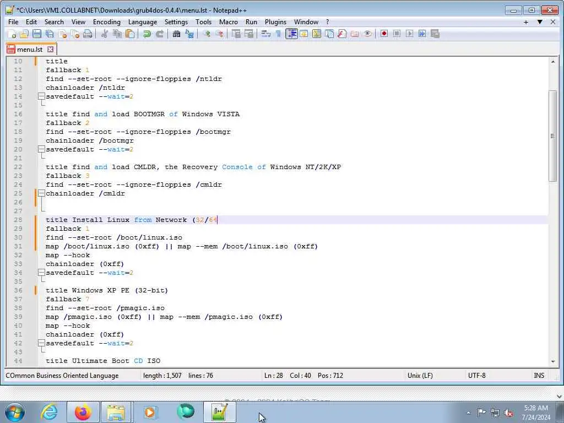This screenshot has width=564, height=423.
Task: Click the Close document toolbar icon
Action: point(63,34)
